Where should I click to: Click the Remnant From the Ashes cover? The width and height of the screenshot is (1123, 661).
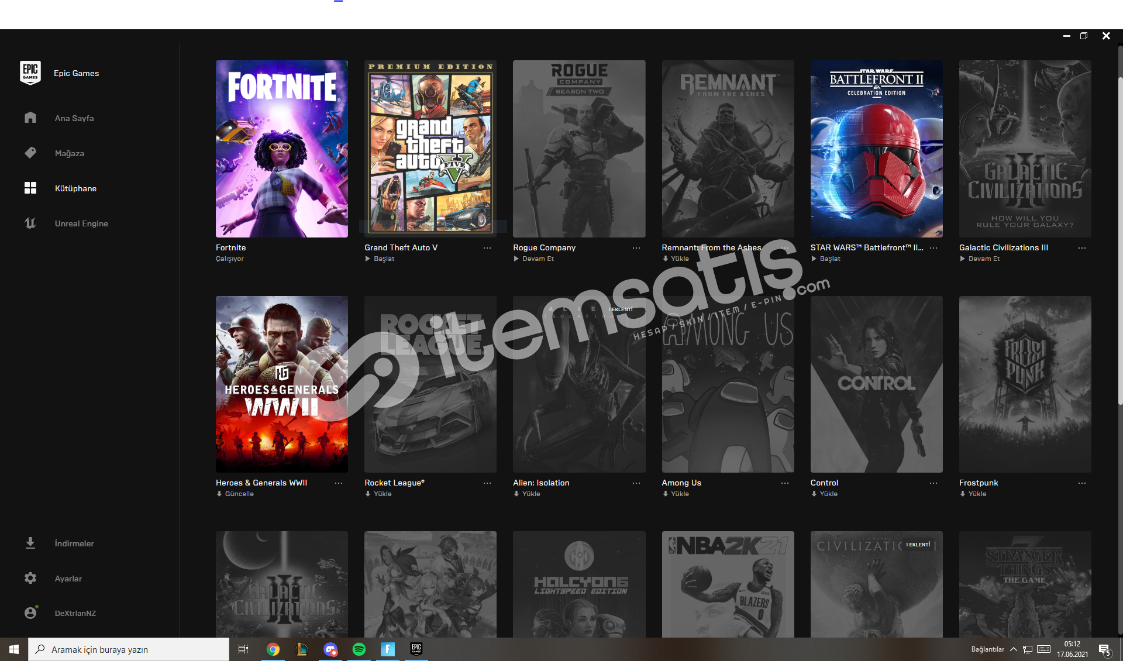[x=728, y=149]
